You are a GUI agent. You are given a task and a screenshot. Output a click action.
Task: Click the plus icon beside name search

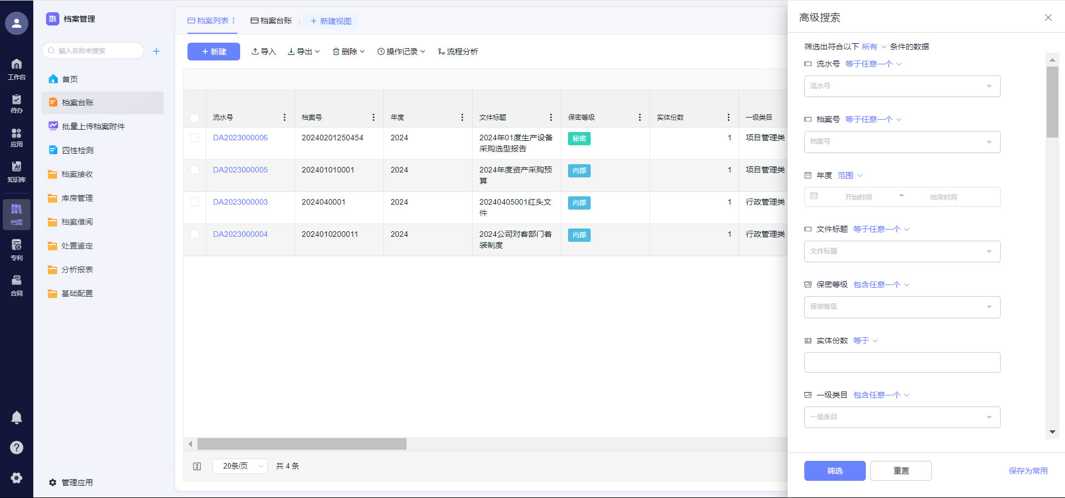156,51
